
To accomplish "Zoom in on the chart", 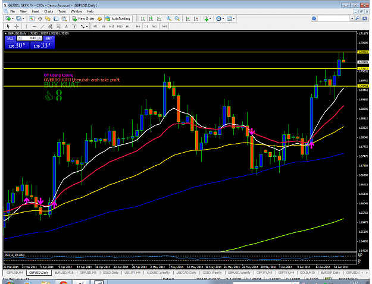I will (169, 18).
